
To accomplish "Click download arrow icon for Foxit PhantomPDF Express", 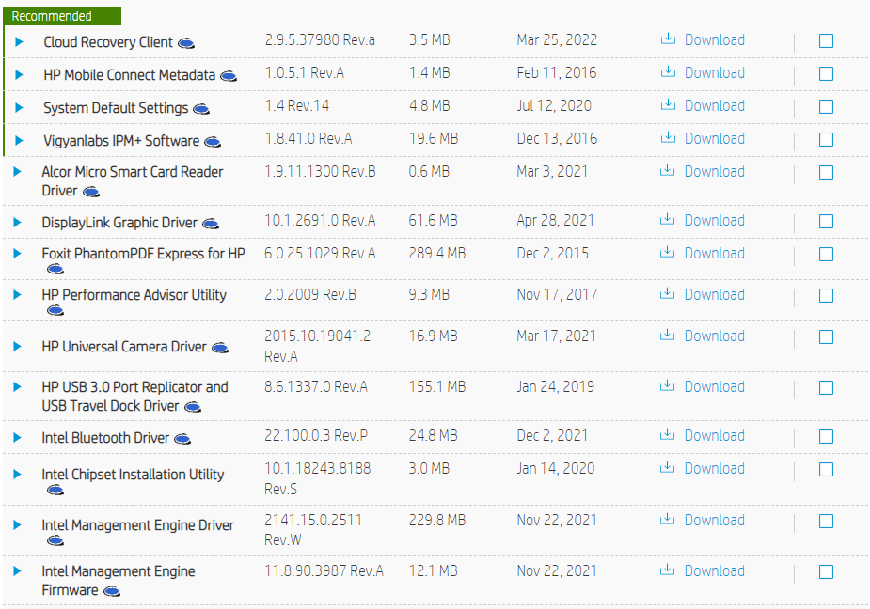I will 668,253.
